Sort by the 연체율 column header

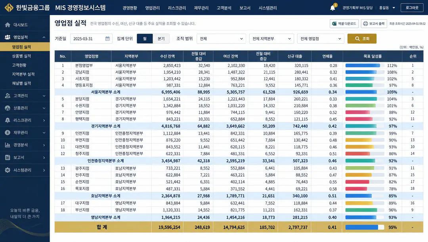328,56
